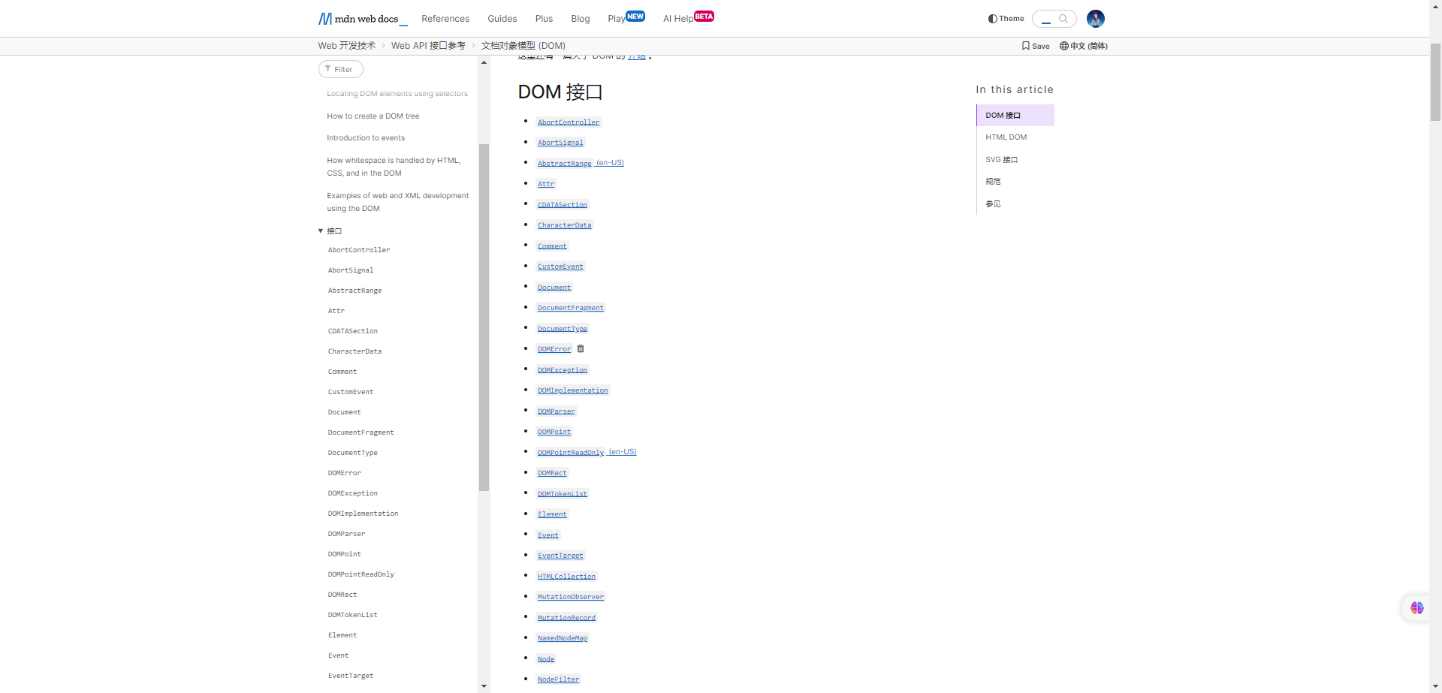Click the floating brain assistant icon
Image resolution: width=1442 pixels, height=693 pixels.
[1416, 608]
